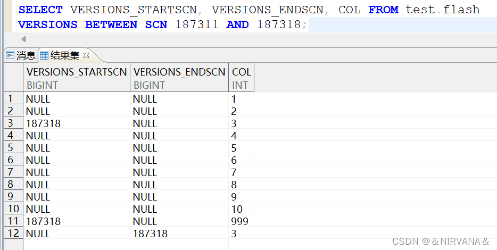Select the VERSIONS_ENDSCN column header
This screenshot has width=497, height=250.
click(x=179, y=78)
